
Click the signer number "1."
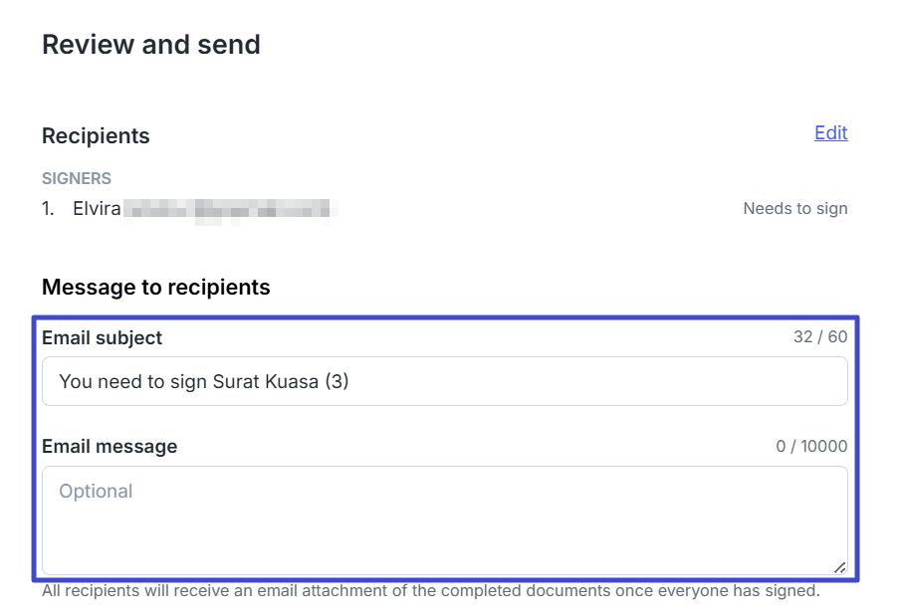[49, 209]
